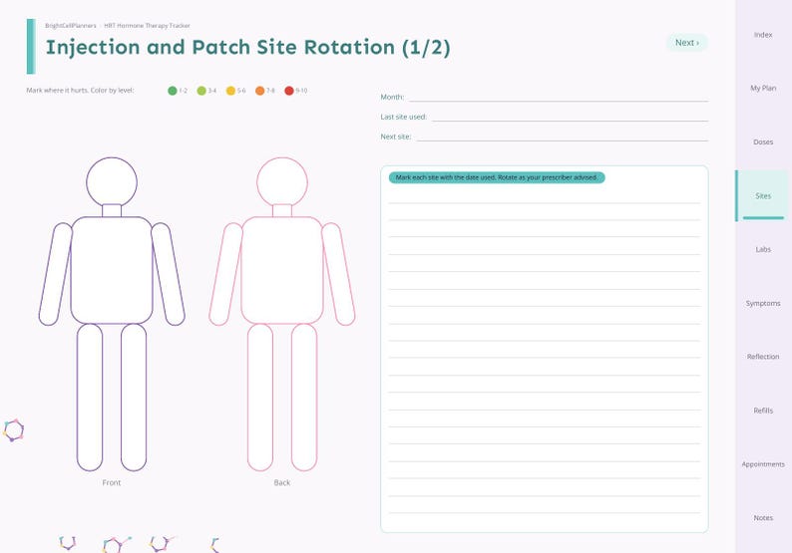Open the My Plan tab

[x=763, y=89]
